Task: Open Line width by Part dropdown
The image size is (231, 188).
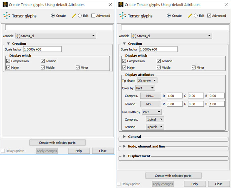Action: 152,112
